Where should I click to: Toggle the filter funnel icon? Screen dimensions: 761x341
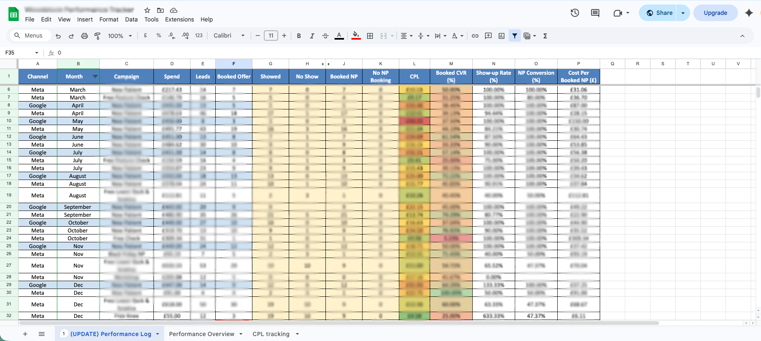point(515,36)
